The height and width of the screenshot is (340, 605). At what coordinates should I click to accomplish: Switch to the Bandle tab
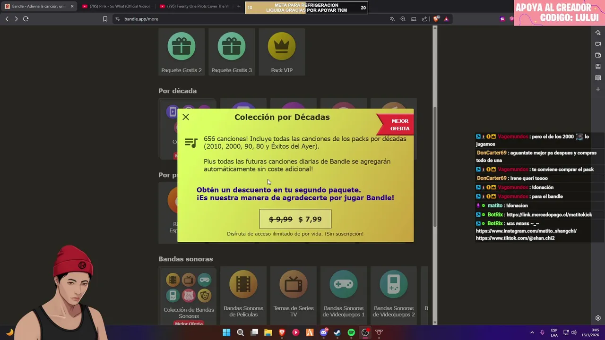39,6
